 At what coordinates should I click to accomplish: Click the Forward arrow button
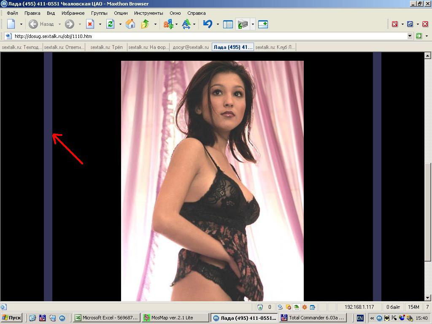point(69,24)
